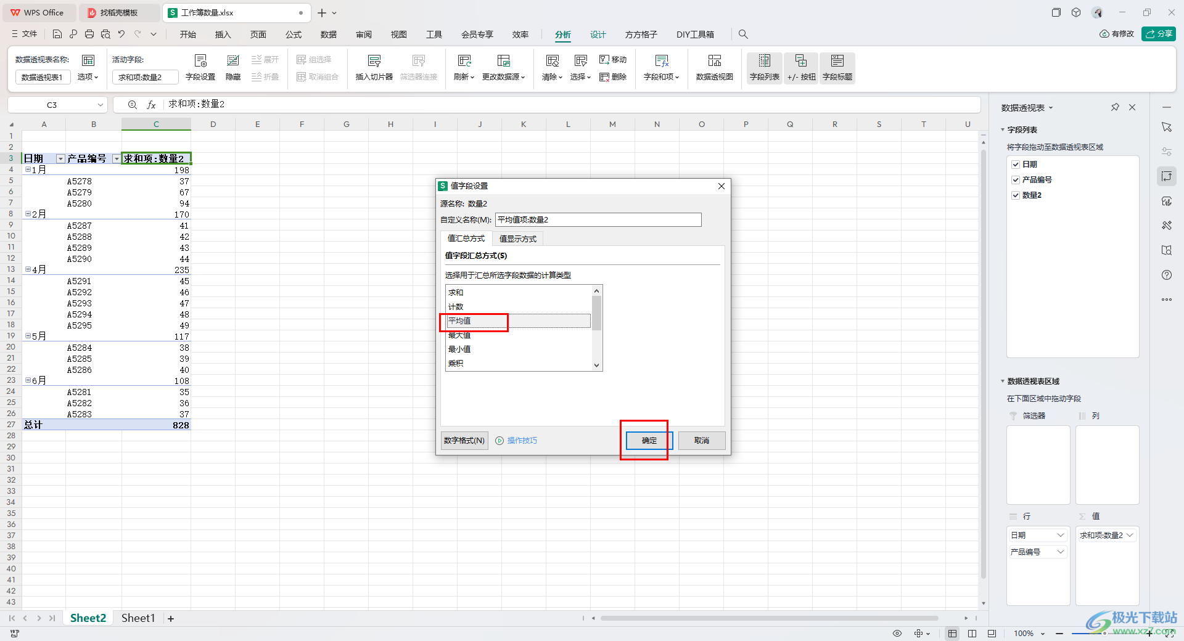This screenshot has height=641, width=1184.
Task: Open the Name Box dropdown arrow
Action: (100, 105)
